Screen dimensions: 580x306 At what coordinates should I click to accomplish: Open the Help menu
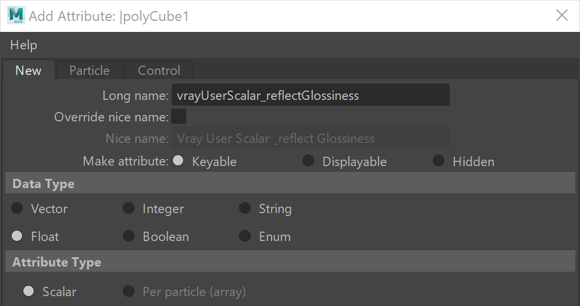pyautogui.click(x=23, y=45)
